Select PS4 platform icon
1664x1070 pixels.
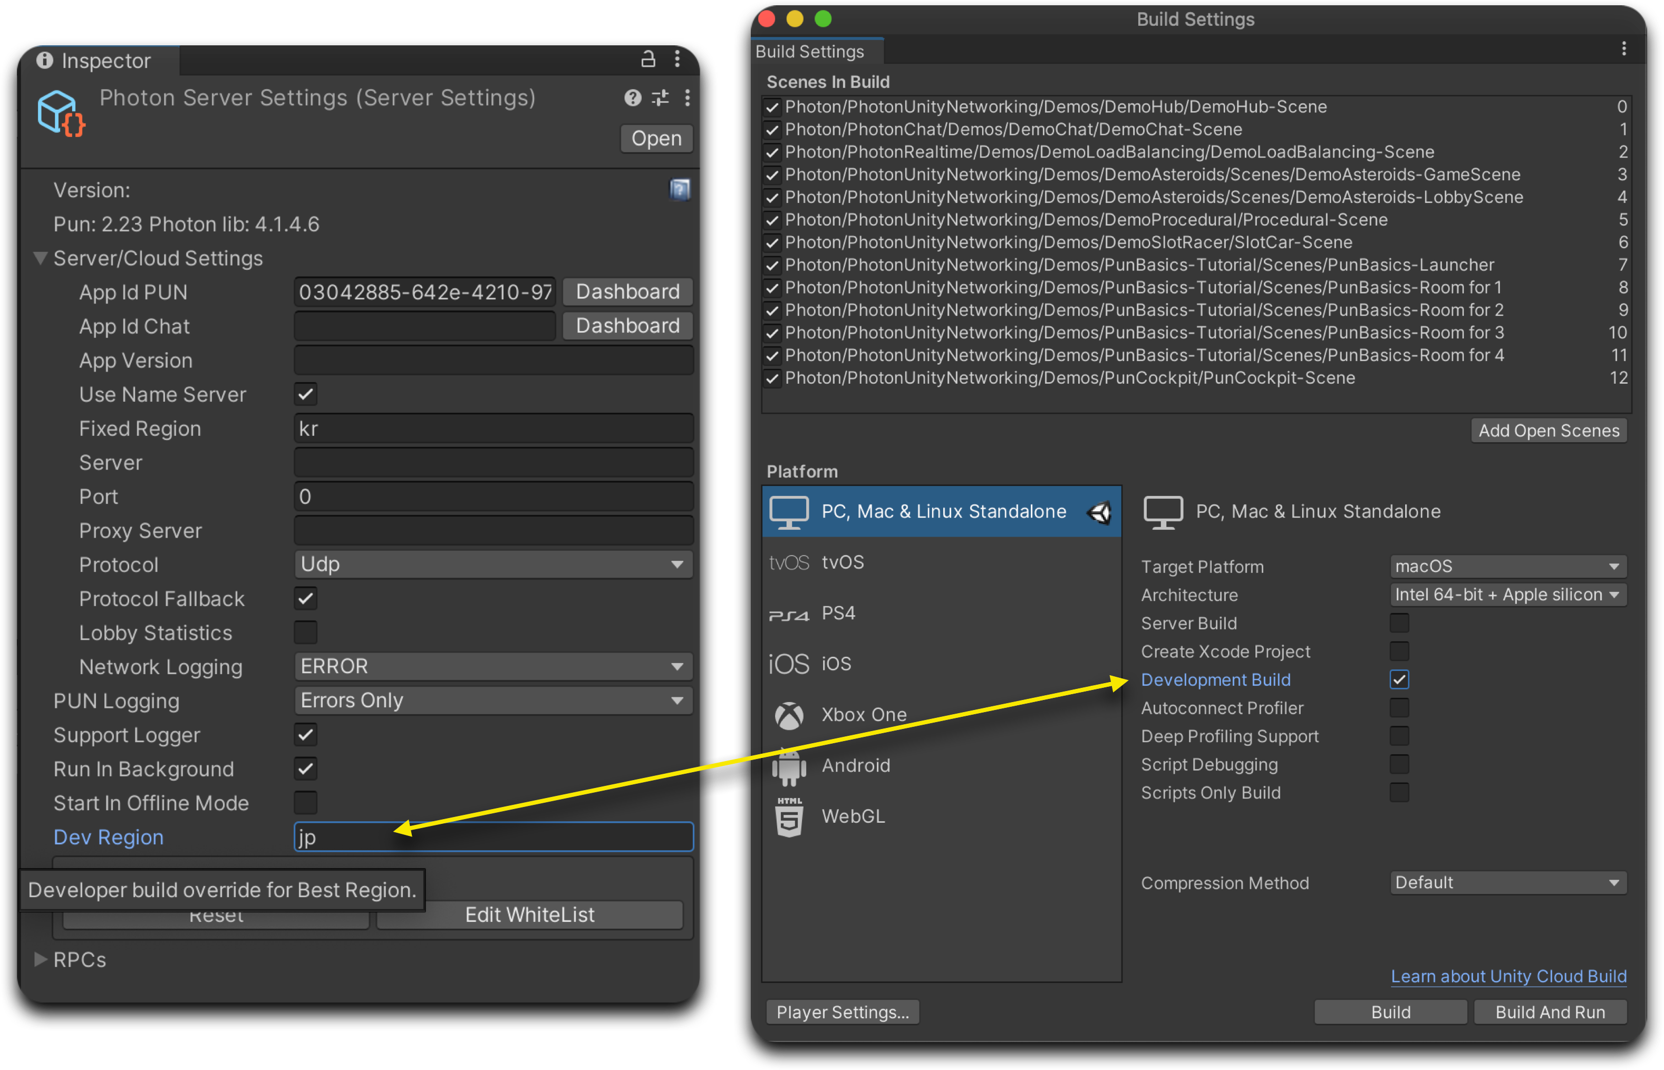point(789,615)
